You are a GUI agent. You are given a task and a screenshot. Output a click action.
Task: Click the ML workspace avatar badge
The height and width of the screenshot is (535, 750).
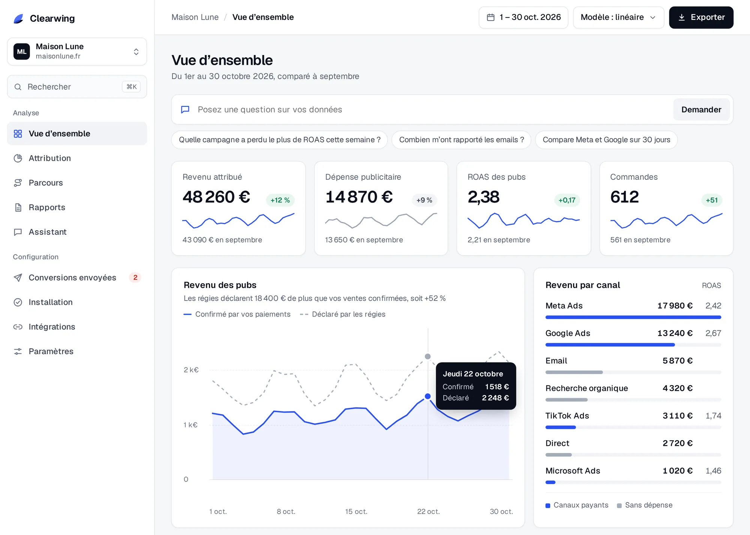click(22, 52)
